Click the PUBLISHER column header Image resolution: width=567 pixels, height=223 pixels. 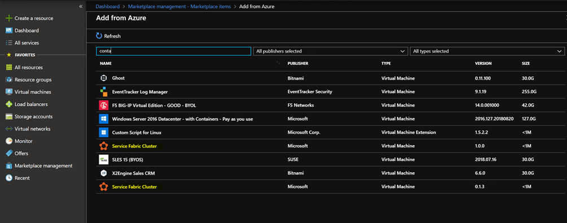(x=297, y=63)
